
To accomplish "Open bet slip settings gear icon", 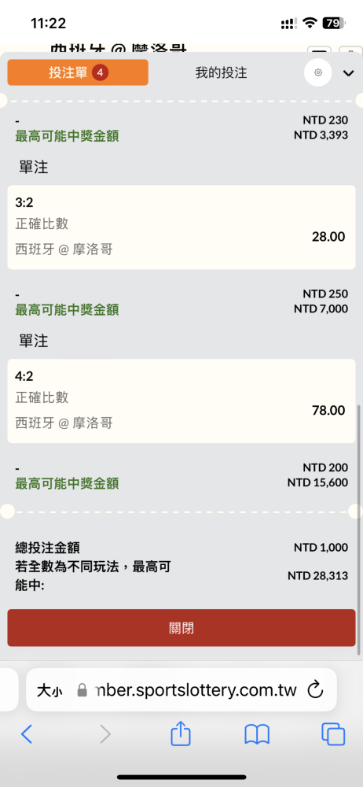I will click(x=318, y=72).
